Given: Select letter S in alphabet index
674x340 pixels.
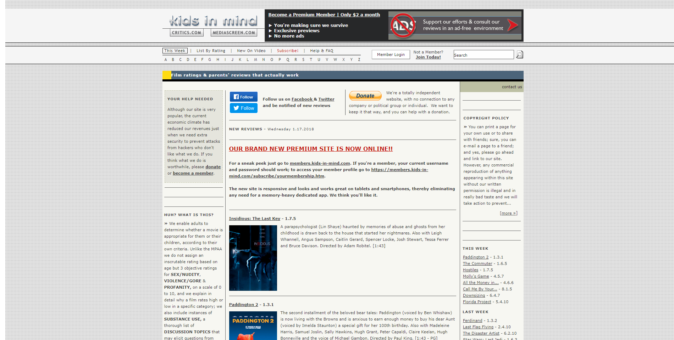Looking at the screenshot, I should coord(303,59).
